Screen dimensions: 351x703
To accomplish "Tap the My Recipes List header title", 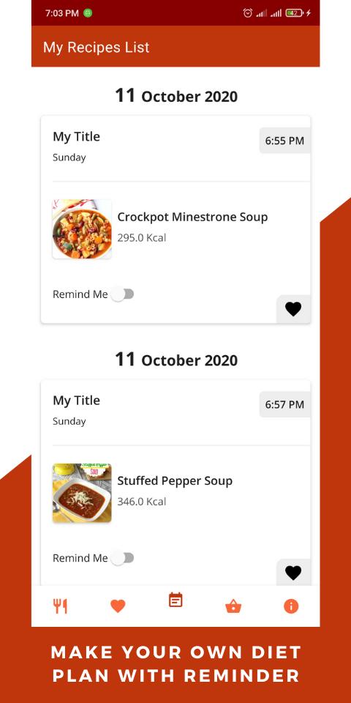I will (x=97, y=48).
